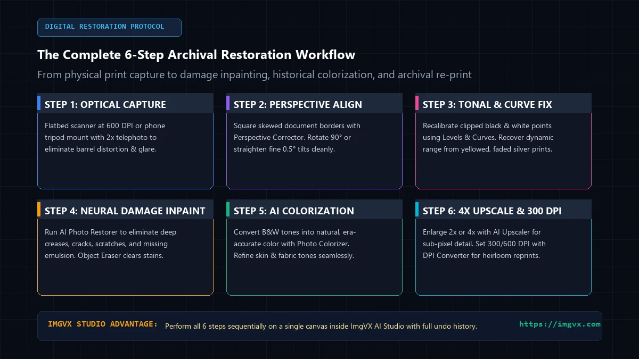Select the Step 4: Neural Damage Inpaint header
This screenshot has height=359, width=639.
pos(125,211)
